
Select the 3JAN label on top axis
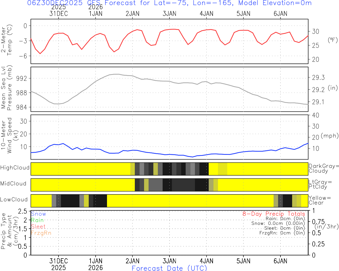click(x=169, y=14)
